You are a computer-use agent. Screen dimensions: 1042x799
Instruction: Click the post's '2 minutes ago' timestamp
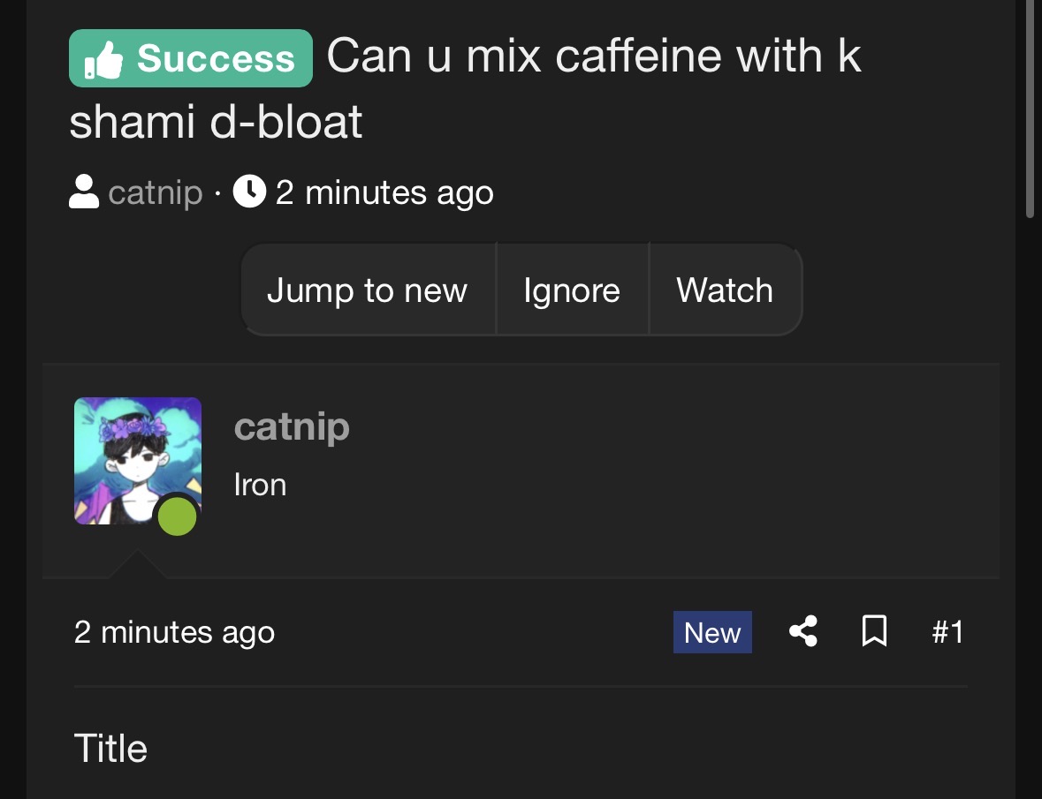click(x=174, y=632)
